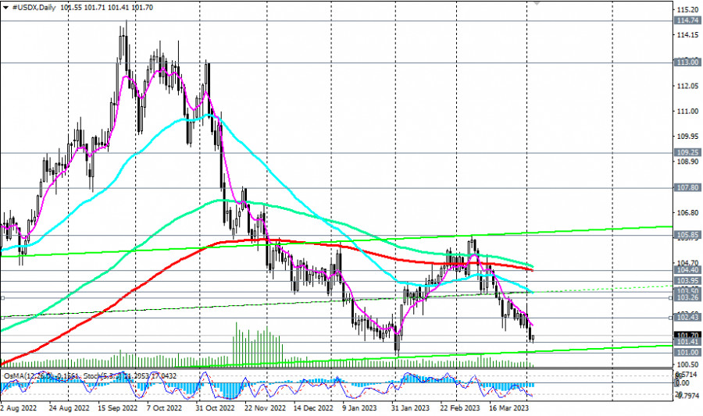
Task: Click the 0.00 level on oscillator scale
Action: [x=683, y=383]
